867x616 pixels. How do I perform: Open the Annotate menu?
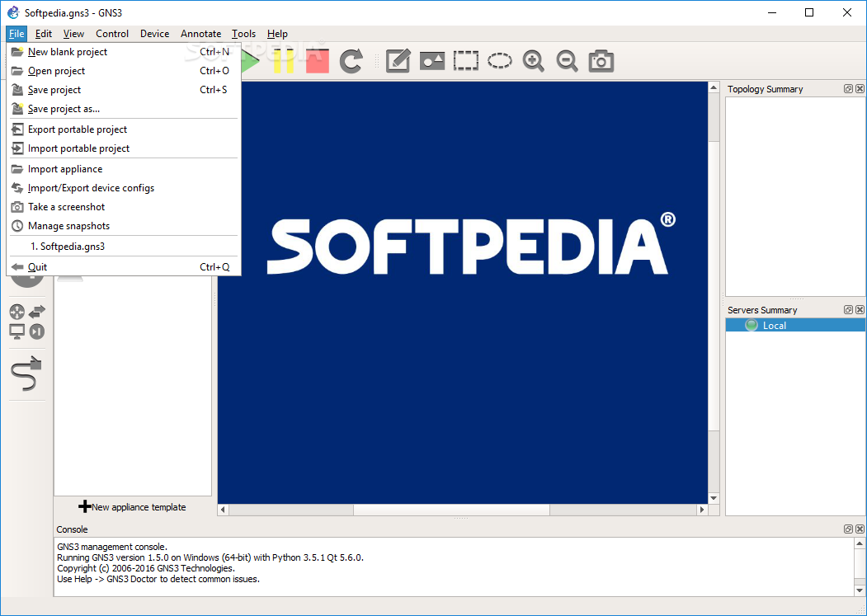click(x=200, y=34)
